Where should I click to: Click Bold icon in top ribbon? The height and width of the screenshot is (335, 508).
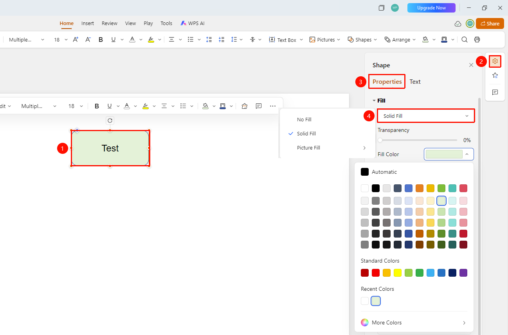[101, 40]
